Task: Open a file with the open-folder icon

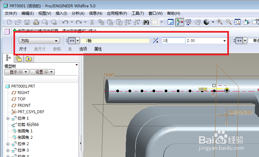Action: tap(18, 22)
